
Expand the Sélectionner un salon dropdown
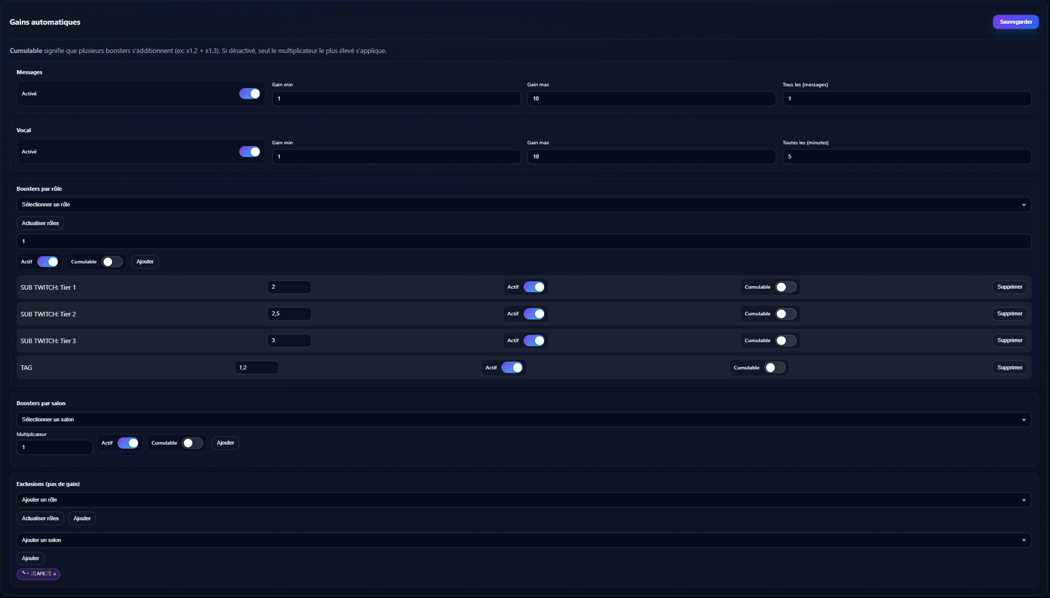click(524, 419)
